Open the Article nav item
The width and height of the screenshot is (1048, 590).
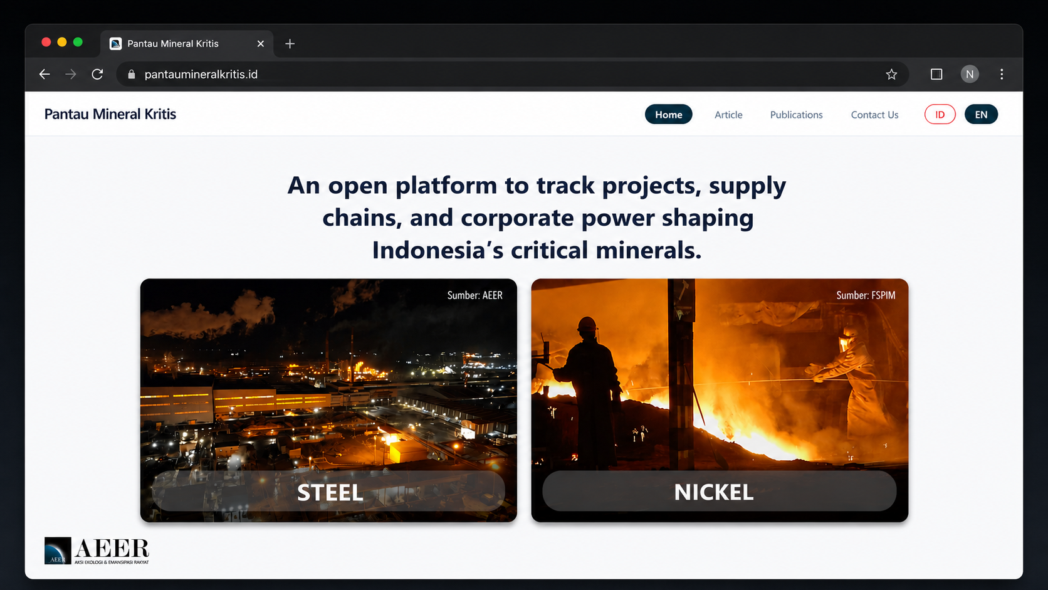(728, 115)
